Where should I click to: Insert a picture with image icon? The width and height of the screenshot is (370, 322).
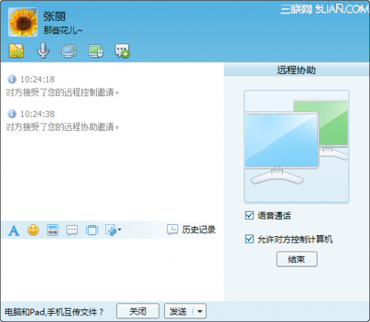click(53, 230)
